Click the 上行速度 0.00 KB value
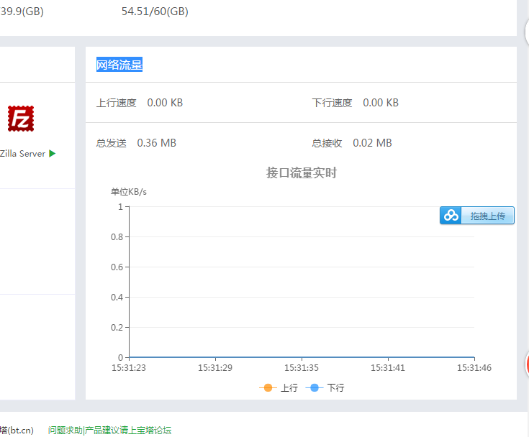This screenshot has width=529, height=437. [x=165, y=103]
